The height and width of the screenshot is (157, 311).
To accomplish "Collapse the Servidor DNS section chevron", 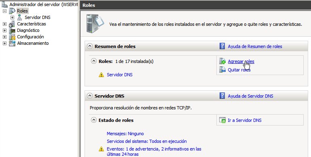I will [x=90, y=96].
